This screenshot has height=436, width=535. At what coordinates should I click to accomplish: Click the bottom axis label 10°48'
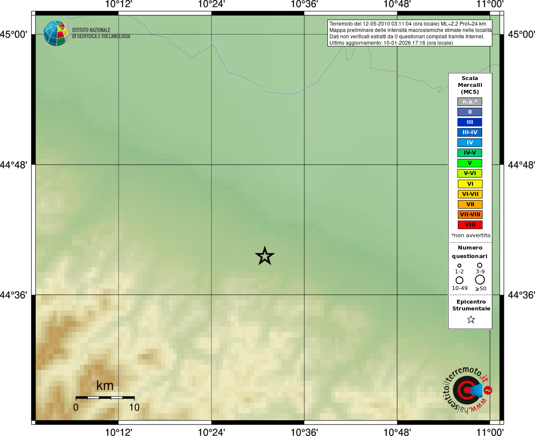pos(397,432)
